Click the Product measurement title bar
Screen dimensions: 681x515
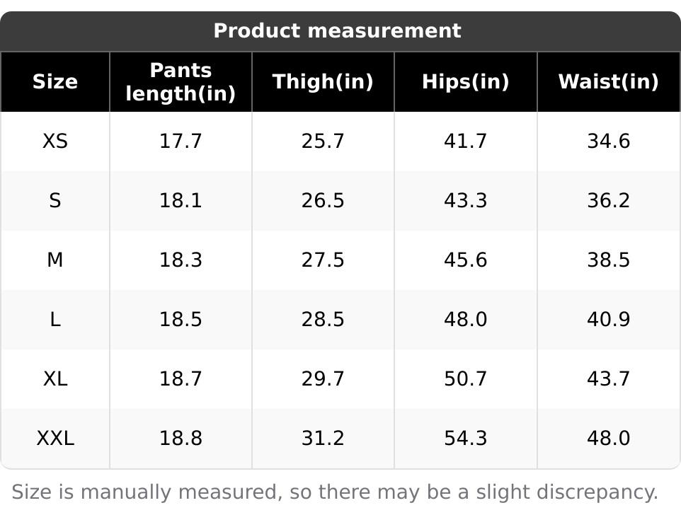click(x=337, y=31)
